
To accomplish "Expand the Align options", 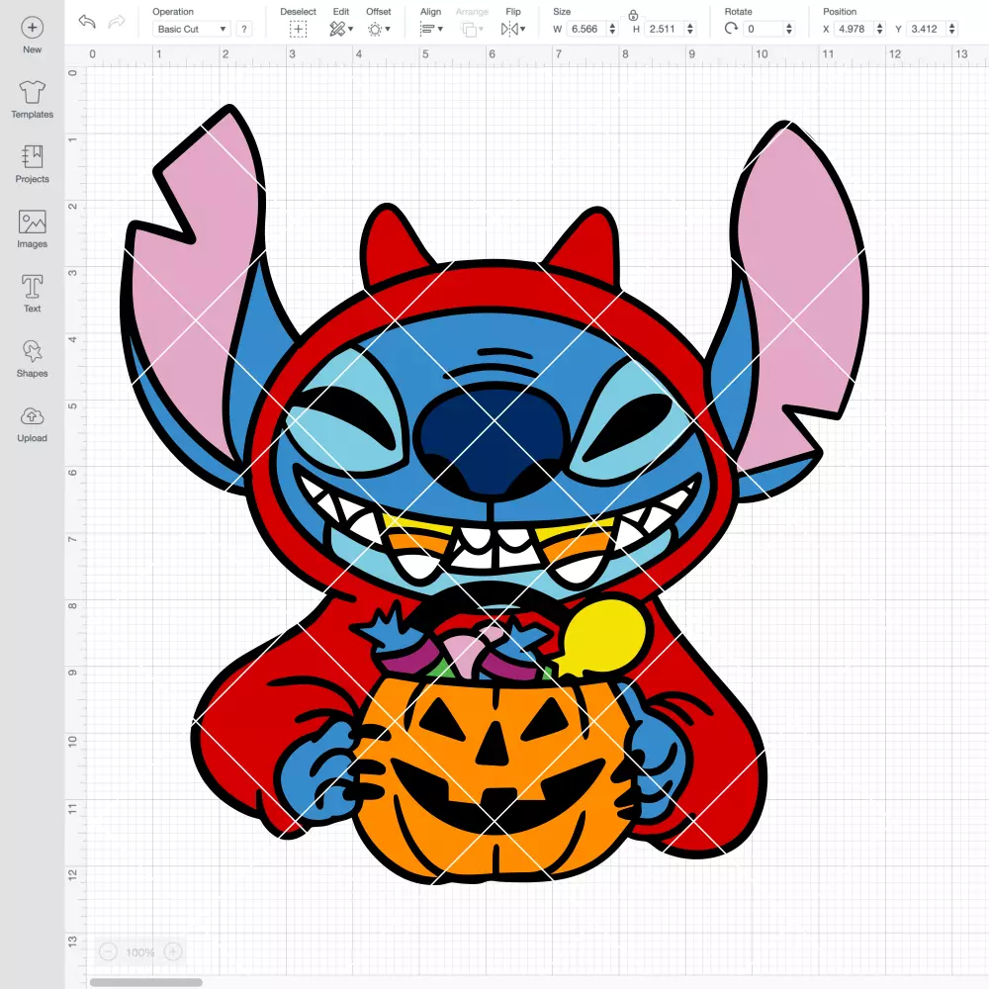I will [x=431, y=29].
